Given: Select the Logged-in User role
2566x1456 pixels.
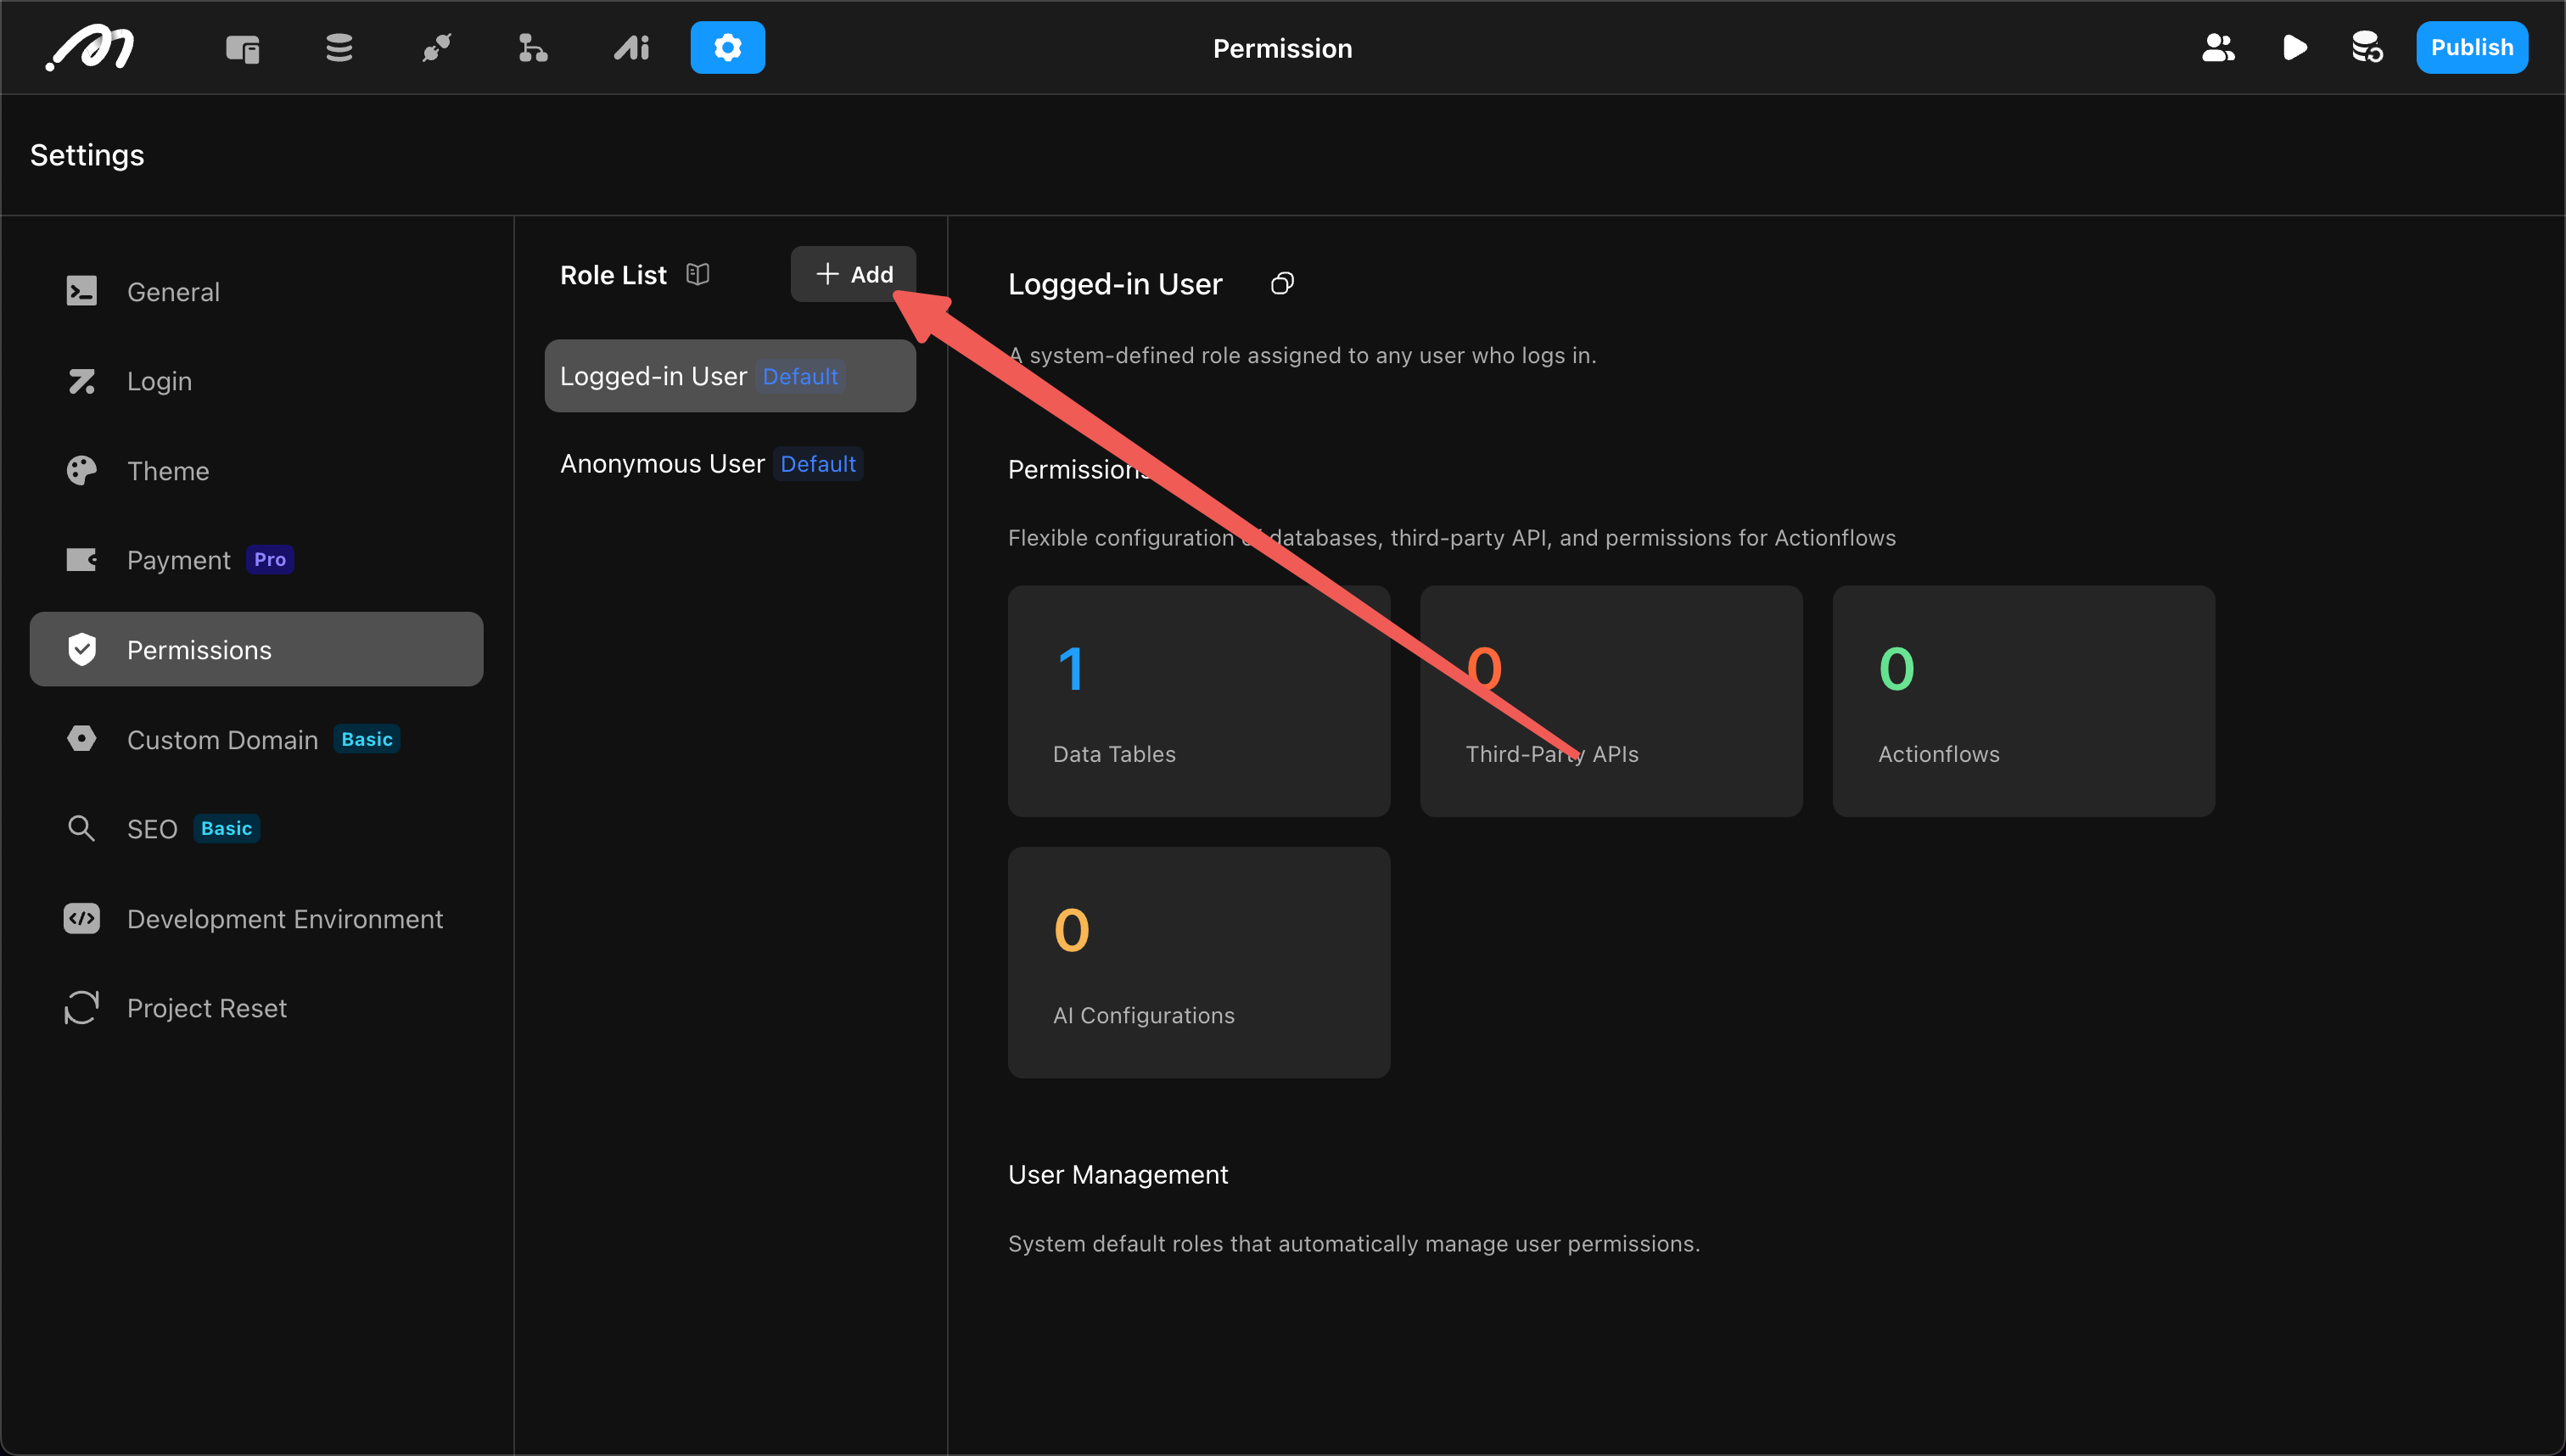Looking at the screenshot, I should tap(730, 376).
